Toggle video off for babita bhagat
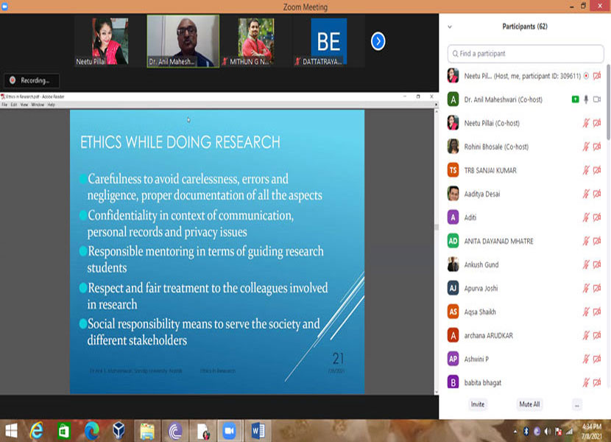Viewport: 611px width, 442px height. point(596,382)
